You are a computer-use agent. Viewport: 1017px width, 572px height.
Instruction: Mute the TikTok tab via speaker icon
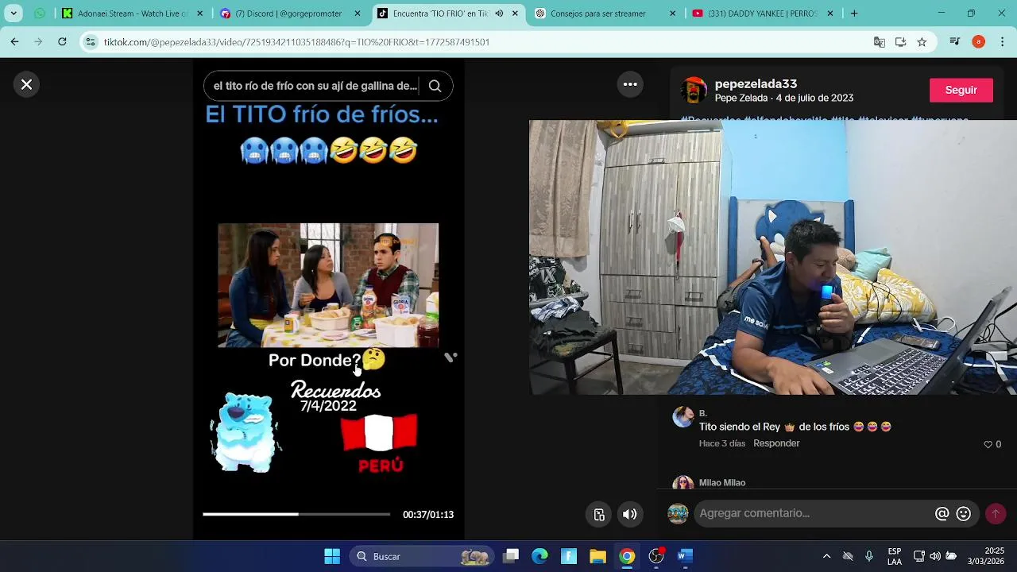click(499, 14)
